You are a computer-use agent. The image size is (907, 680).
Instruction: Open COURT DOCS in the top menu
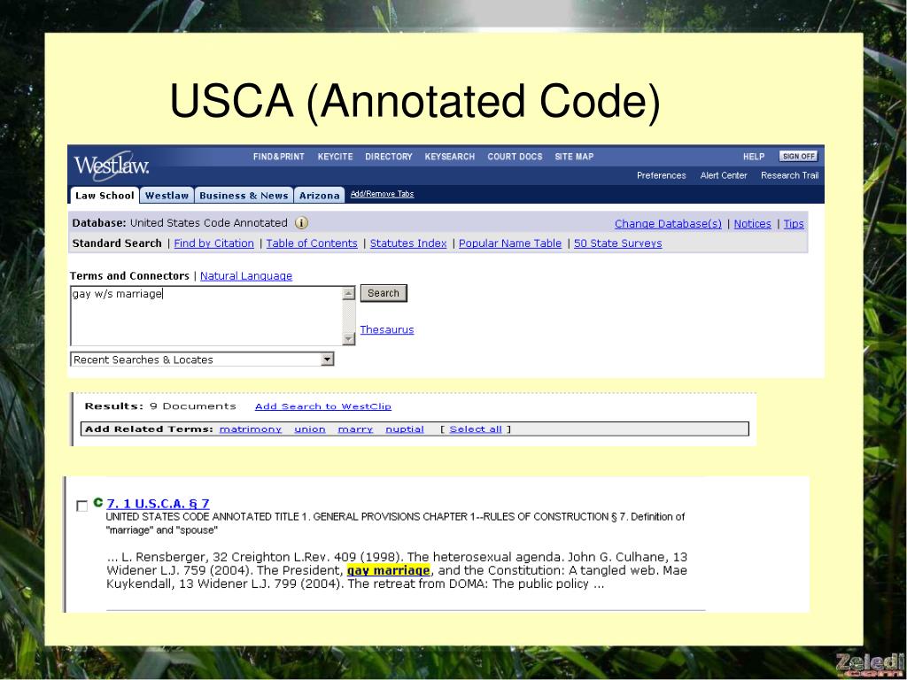[515, 157]
